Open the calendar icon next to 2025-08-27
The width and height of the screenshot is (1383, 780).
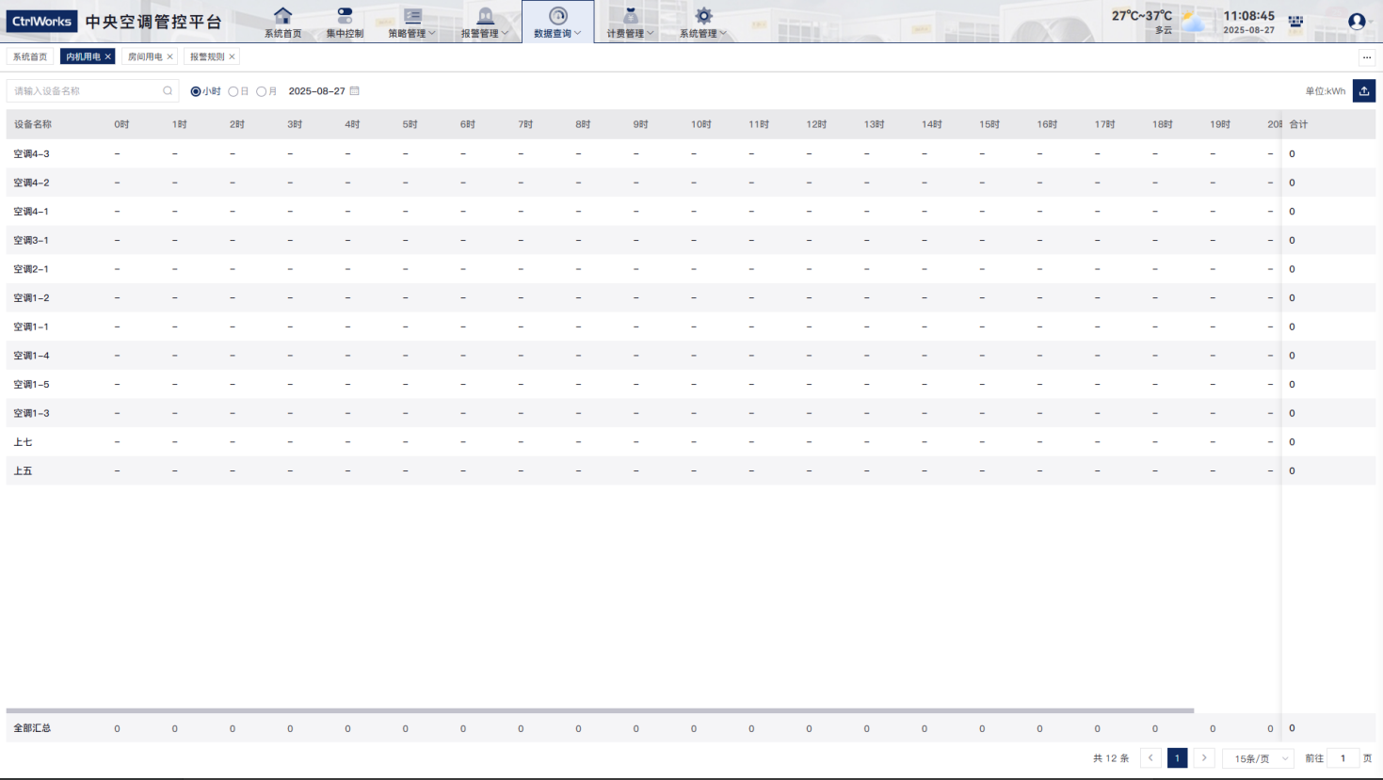[x=355, y=91]
